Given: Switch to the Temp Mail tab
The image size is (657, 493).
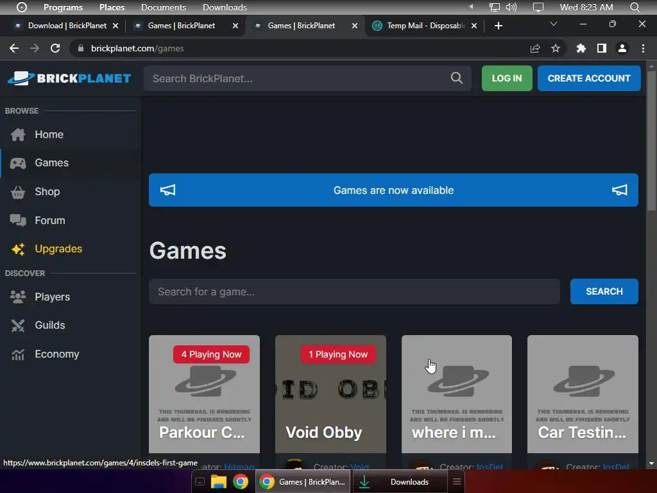Looking at the screenshot, I should point(425,26).
